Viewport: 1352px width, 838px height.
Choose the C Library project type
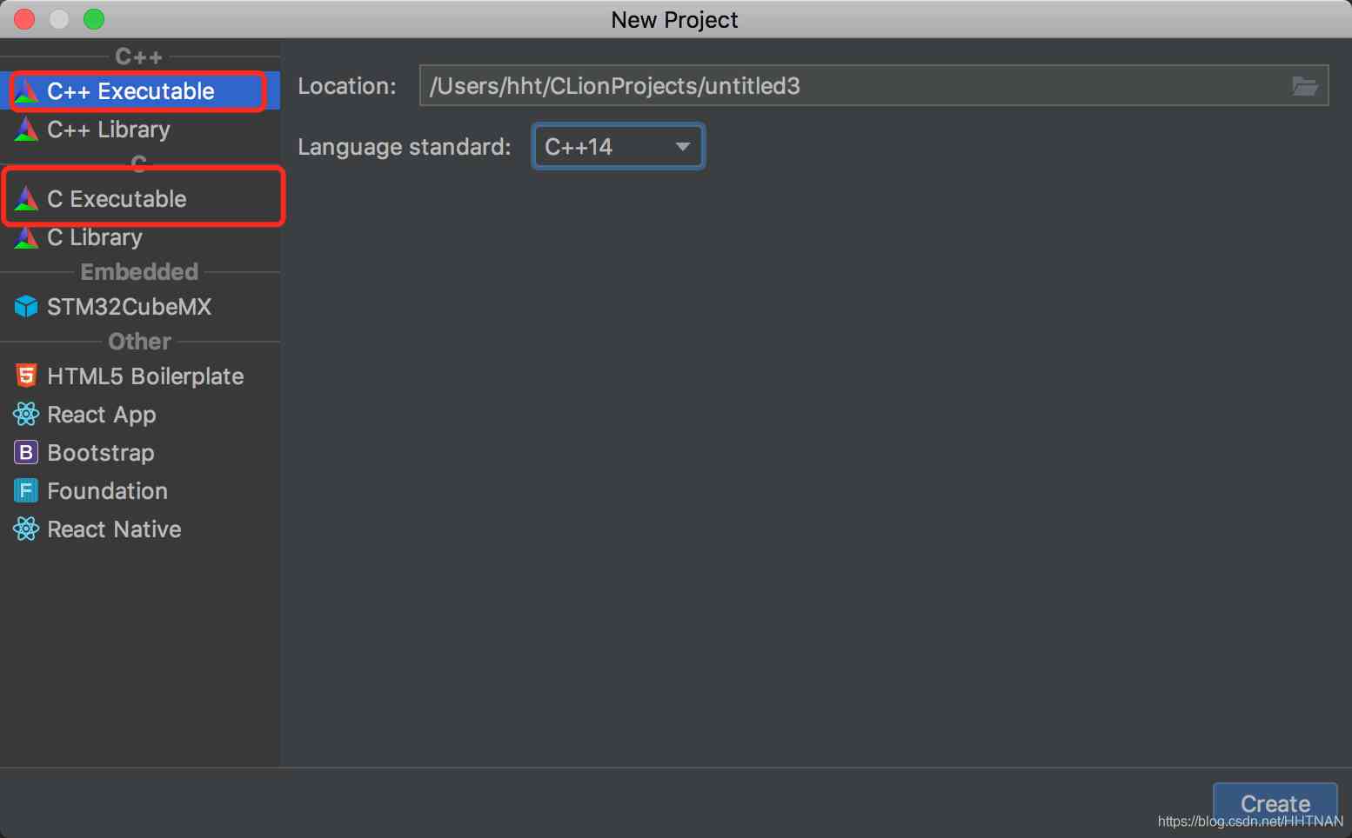(140, 237)
